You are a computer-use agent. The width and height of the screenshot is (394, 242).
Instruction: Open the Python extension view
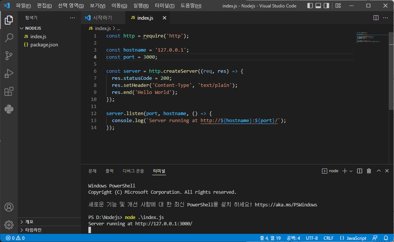coord(9,109)
